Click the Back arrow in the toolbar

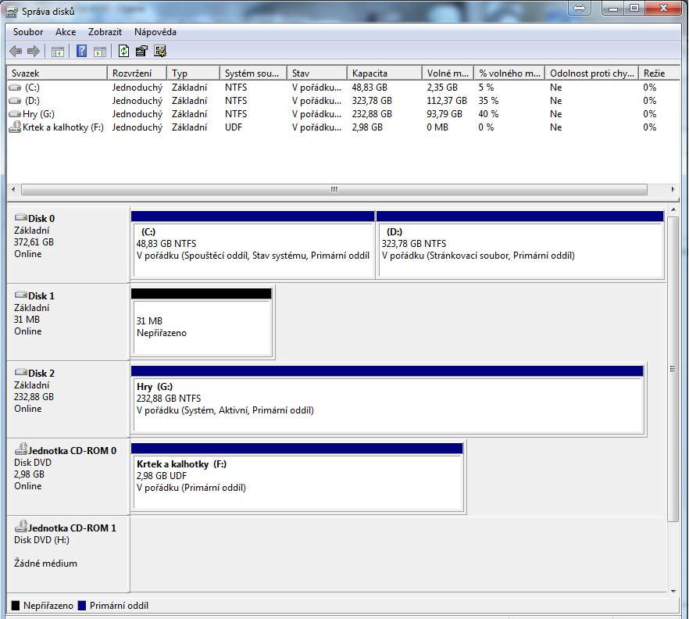pos(16,52)
